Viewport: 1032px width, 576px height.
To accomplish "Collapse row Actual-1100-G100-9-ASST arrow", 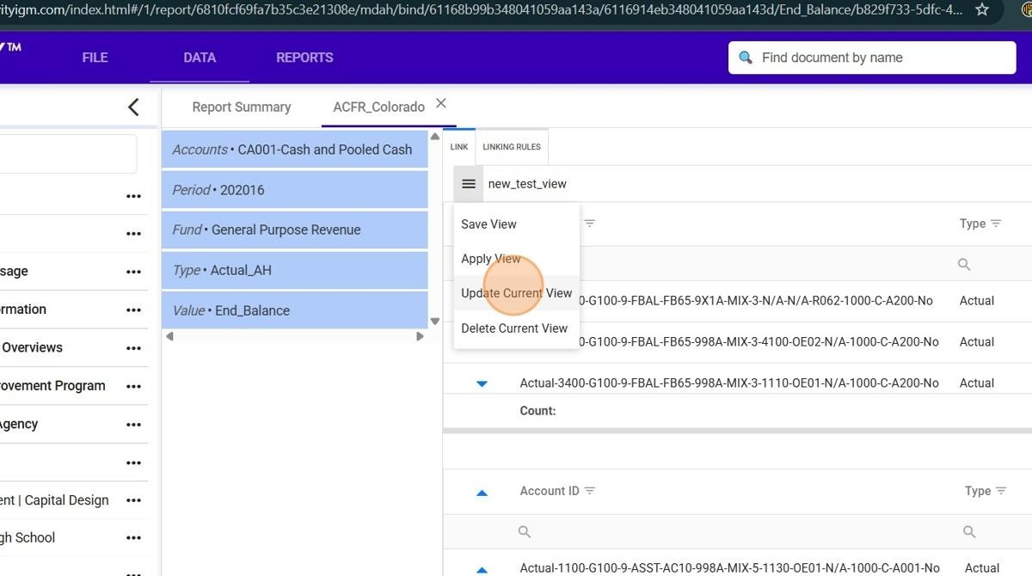I will (x=482, y=569).
